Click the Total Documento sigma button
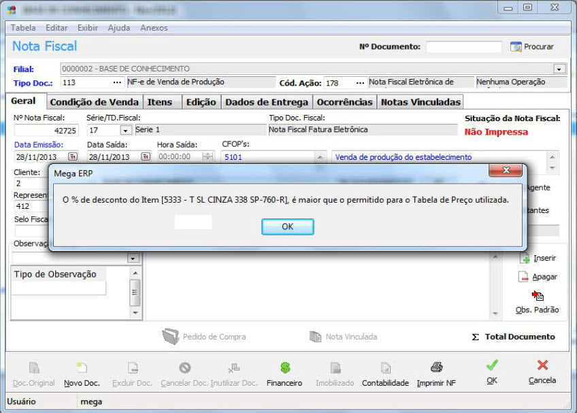Screen dimensions: 577x413 click(x=514, y=337)
